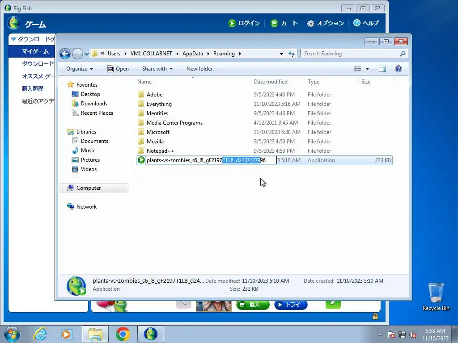
Task: Select the Mozilla folder
Action: pos(155,142)
